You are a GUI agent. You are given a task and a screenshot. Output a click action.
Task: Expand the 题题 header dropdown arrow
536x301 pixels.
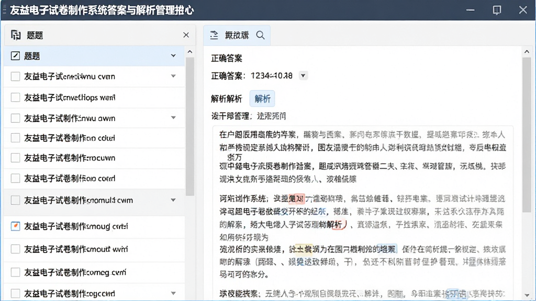(x=173, y=55)
